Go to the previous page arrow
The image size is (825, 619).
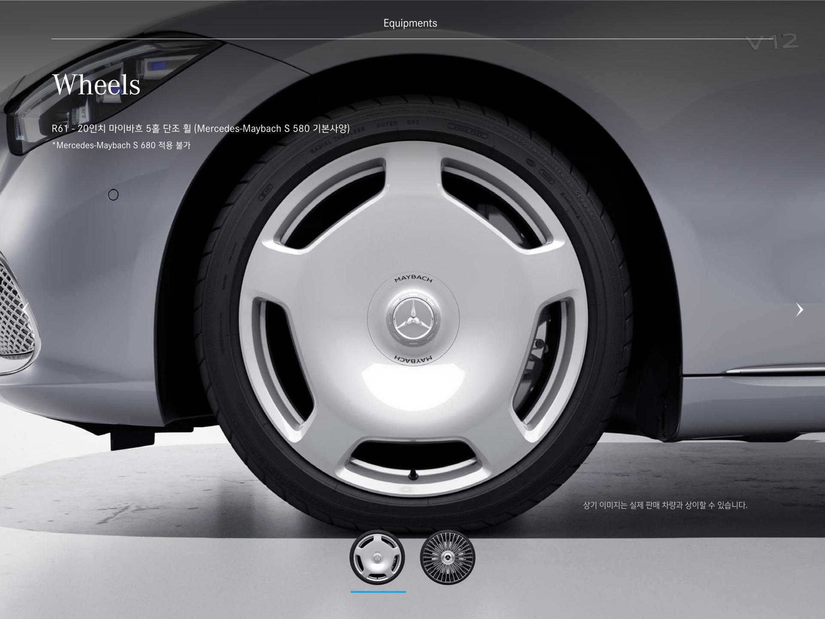pos(26,309)
